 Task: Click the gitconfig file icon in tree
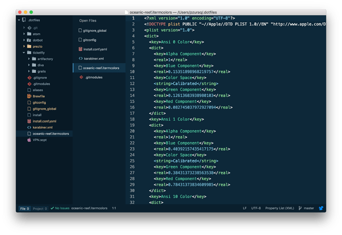pos(29,102)
